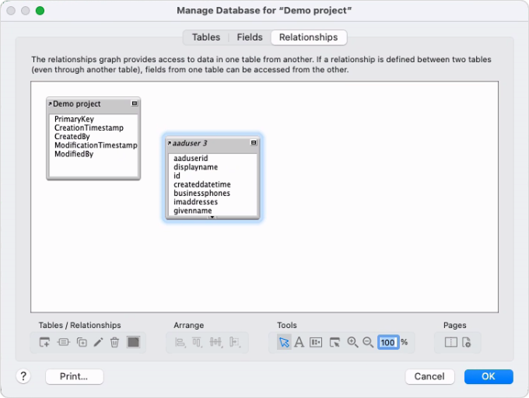Viewport: 529px width, 398px height.
Task: Select CreationTimestamp field in Demo project
Action: pyautogui.click(x=89, y=127)
